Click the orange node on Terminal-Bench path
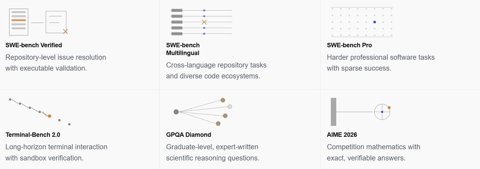The height and width of the screenshot is (169, 480). 50,116
